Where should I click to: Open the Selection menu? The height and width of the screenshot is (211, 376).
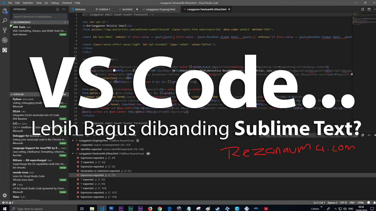tap(28, 3)
